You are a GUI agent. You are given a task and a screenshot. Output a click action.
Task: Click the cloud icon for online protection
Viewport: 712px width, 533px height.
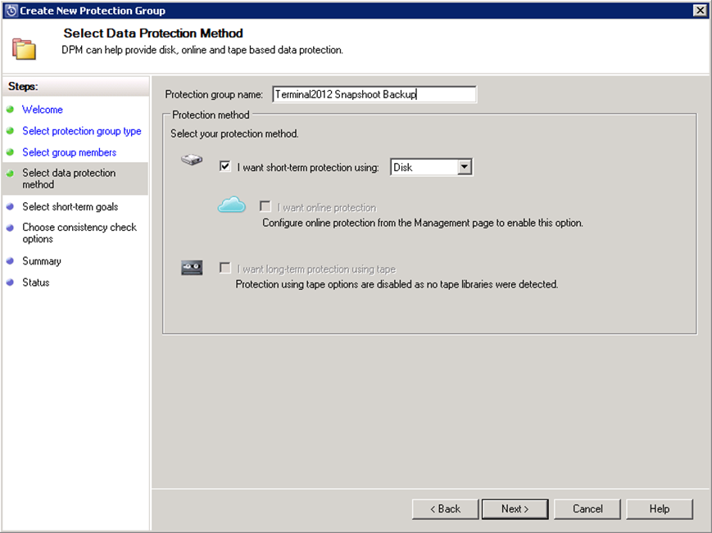click(232, 205)
